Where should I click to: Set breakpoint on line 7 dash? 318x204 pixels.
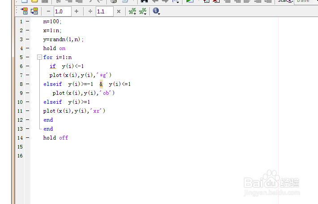pyautogui.click(x=28, y=75)
